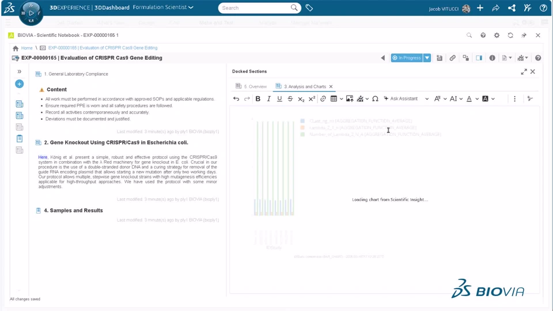Click the In Progress status button

(x=407, y=58)
